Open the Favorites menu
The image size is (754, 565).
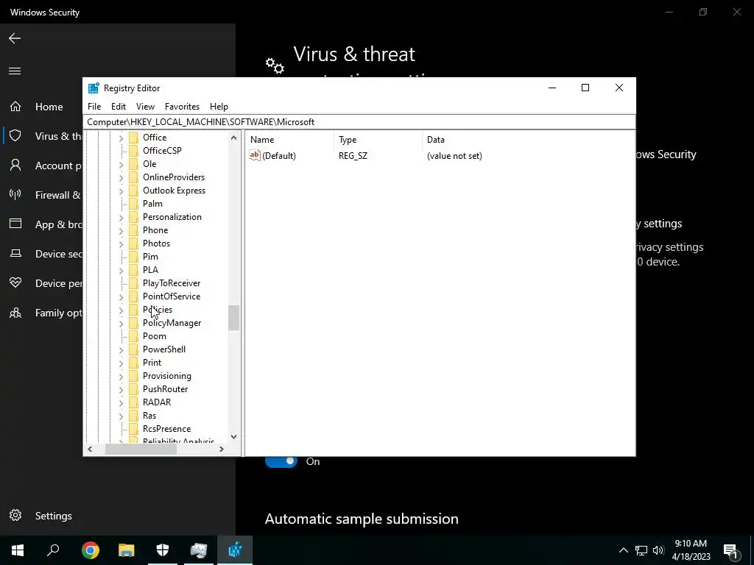tap(183, 107)
